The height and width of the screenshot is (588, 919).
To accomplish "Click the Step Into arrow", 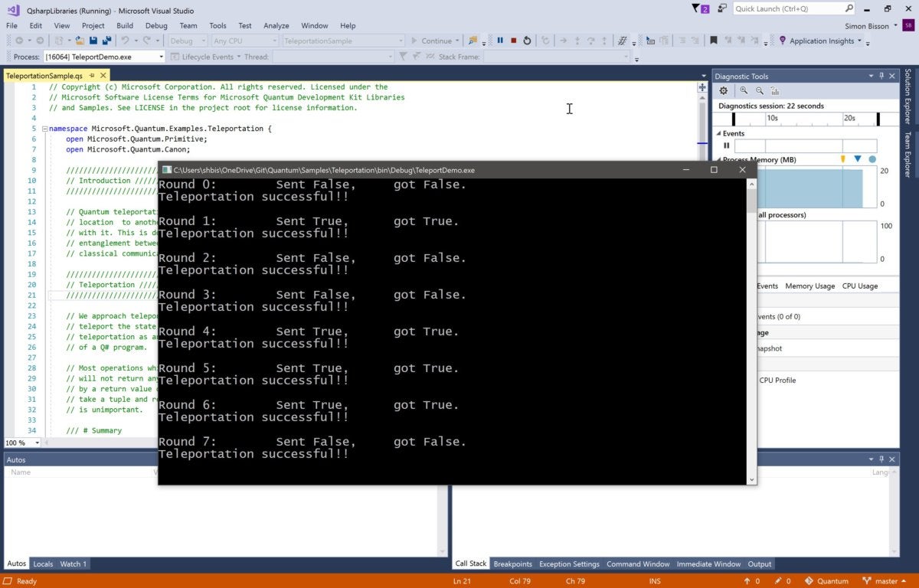I will pos(578,41).
